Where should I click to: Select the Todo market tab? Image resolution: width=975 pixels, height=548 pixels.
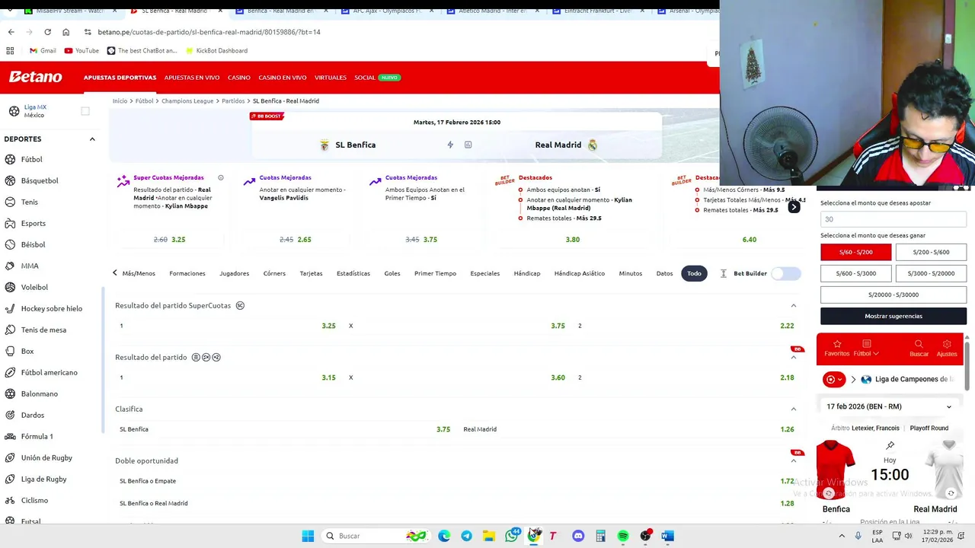[694, 273]
